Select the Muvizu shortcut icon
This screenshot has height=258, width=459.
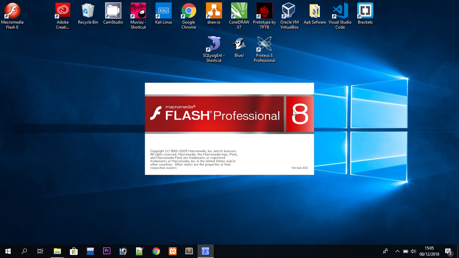pos(138,16)
